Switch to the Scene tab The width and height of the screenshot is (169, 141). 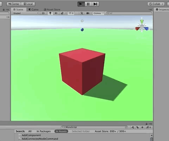pos(18,10)
